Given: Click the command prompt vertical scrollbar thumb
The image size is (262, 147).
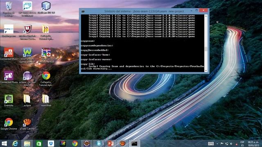Looking at the screenshot, I should [206, 49].
